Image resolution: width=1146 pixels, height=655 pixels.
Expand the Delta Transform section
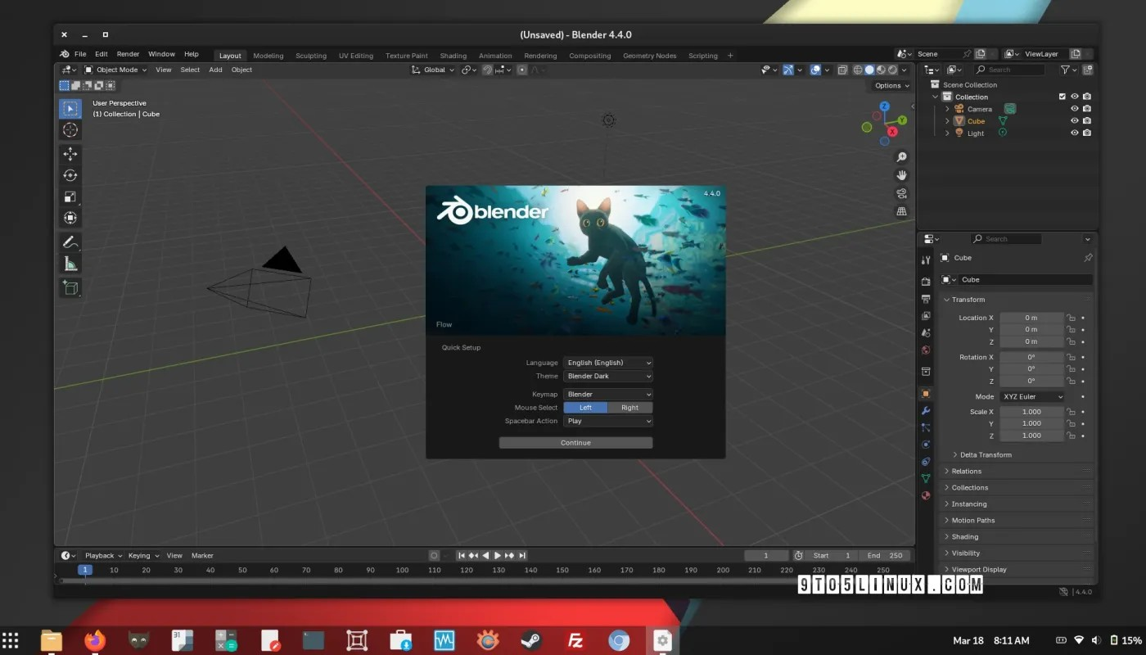point(986,454)
